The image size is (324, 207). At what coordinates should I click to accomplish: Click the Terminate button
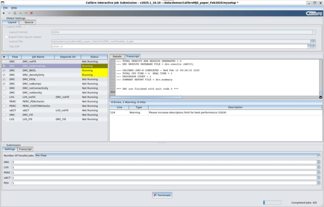tap(162, 195)
